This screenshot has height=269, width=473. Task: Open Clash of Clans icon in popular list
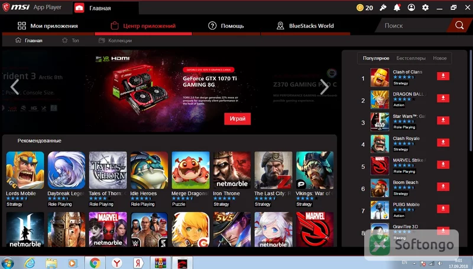pos(380,77)
